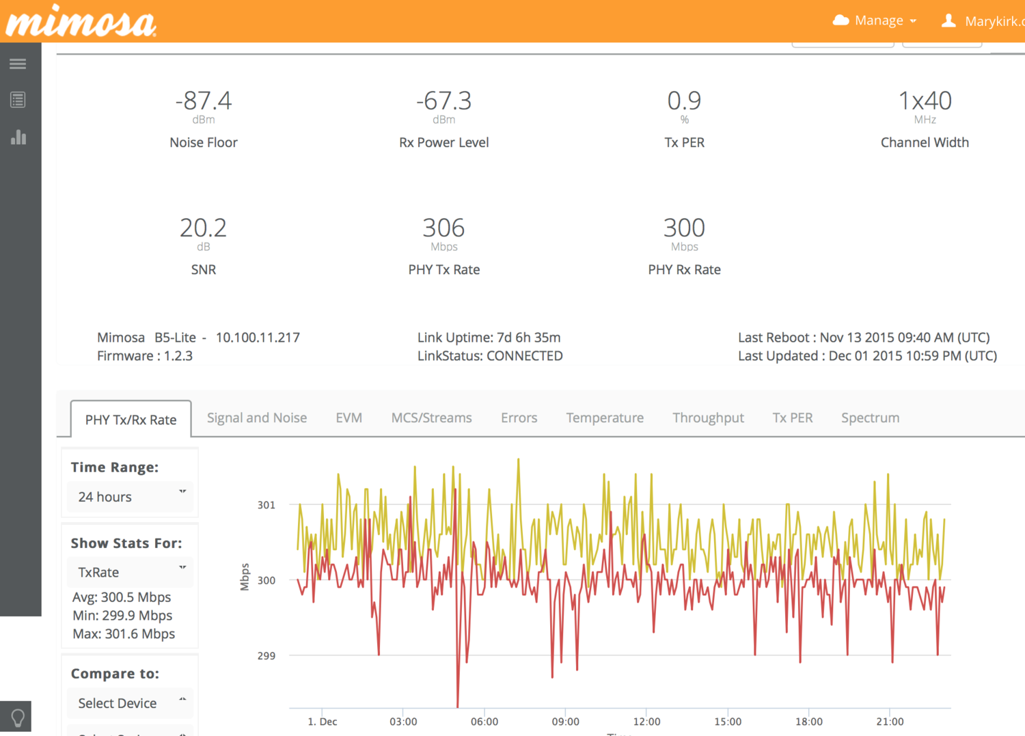
Task: Open the EVM tab
Action: pyautogui.click(x=348, y=418)
